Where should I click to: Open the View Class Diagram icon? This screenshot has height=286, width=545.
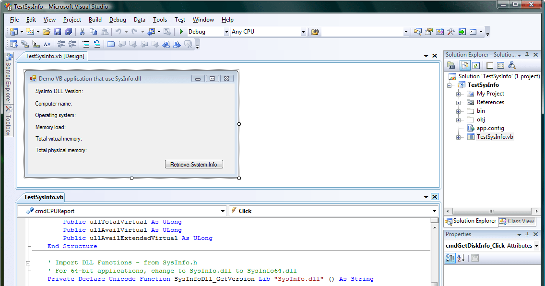coord(511,64)
